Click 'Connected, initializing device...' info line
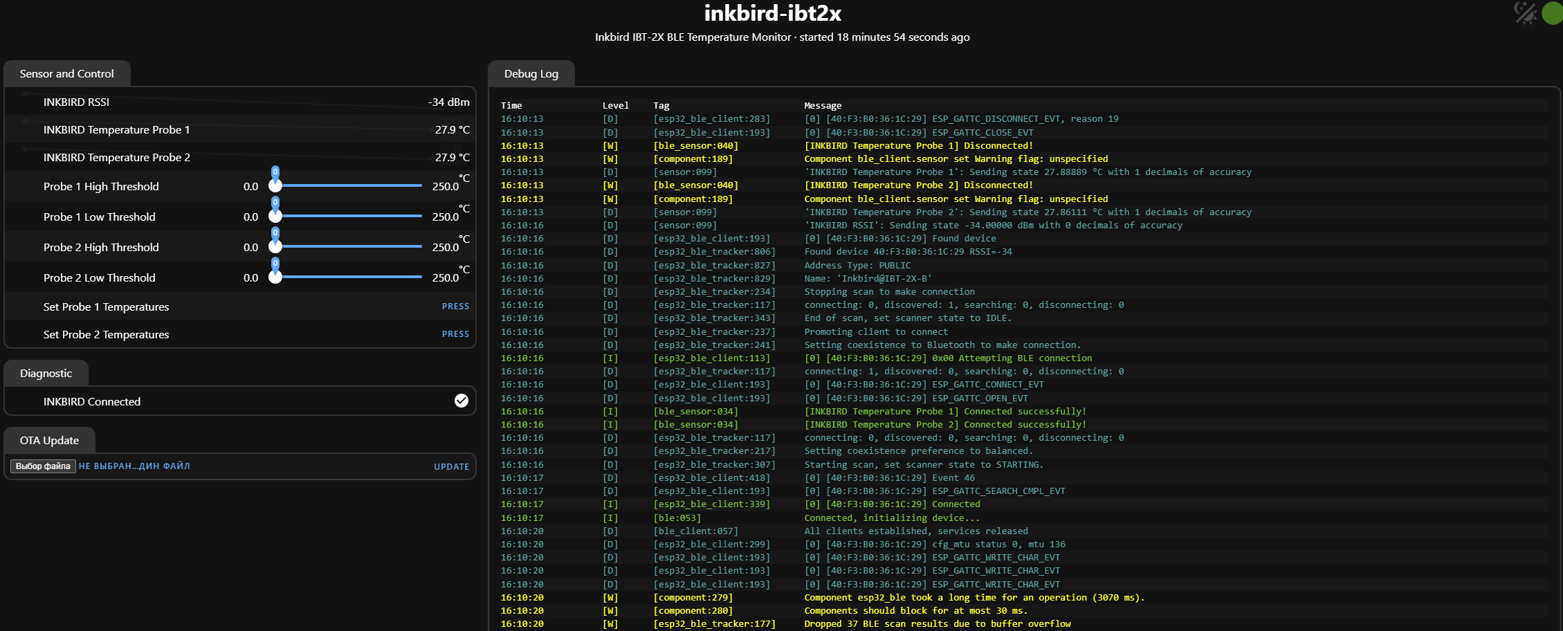Screen dimensions: 1563x631 pos(892,518)
